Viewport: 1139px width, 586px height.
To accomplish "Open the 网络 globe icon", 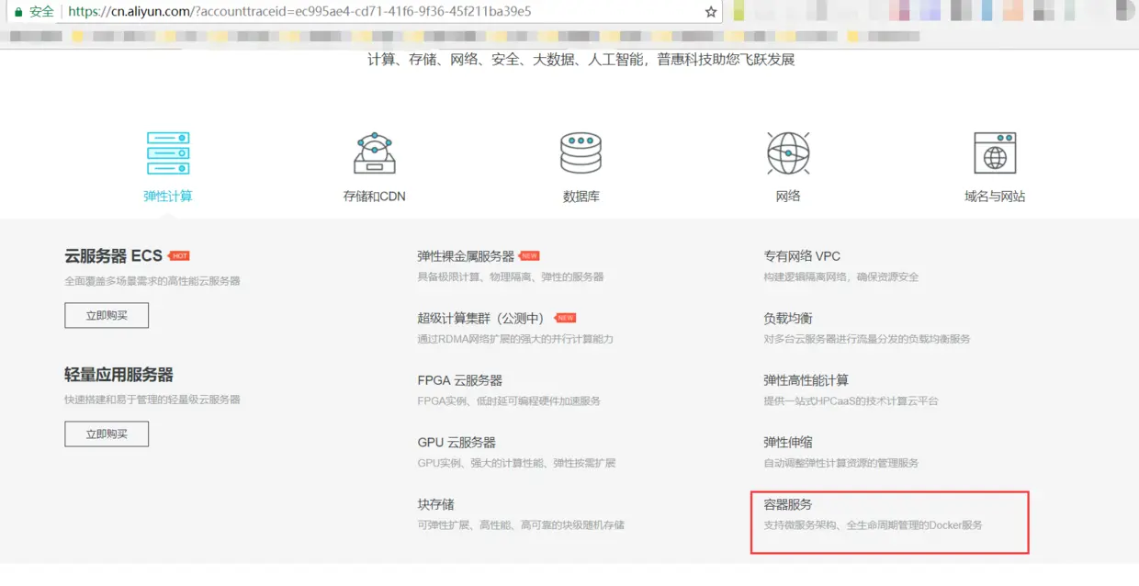I will pyautogui.click(x=788, y=153).
